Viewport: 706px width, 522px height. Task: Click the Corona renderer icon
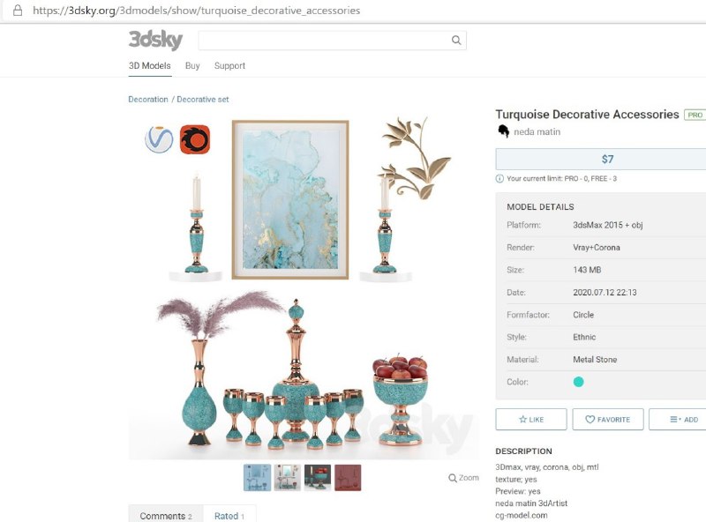(x=195, y=139)
